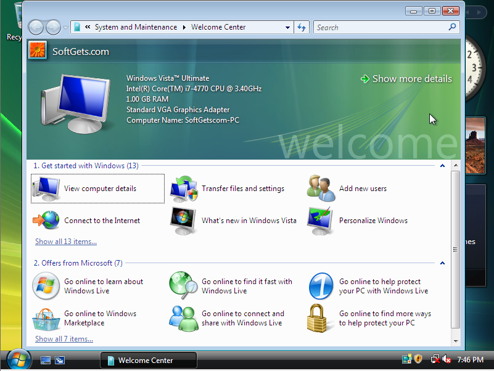Open the Windows Start orb
The width and height of the screenshot is (494, 371).
click(x=19, y=360)
